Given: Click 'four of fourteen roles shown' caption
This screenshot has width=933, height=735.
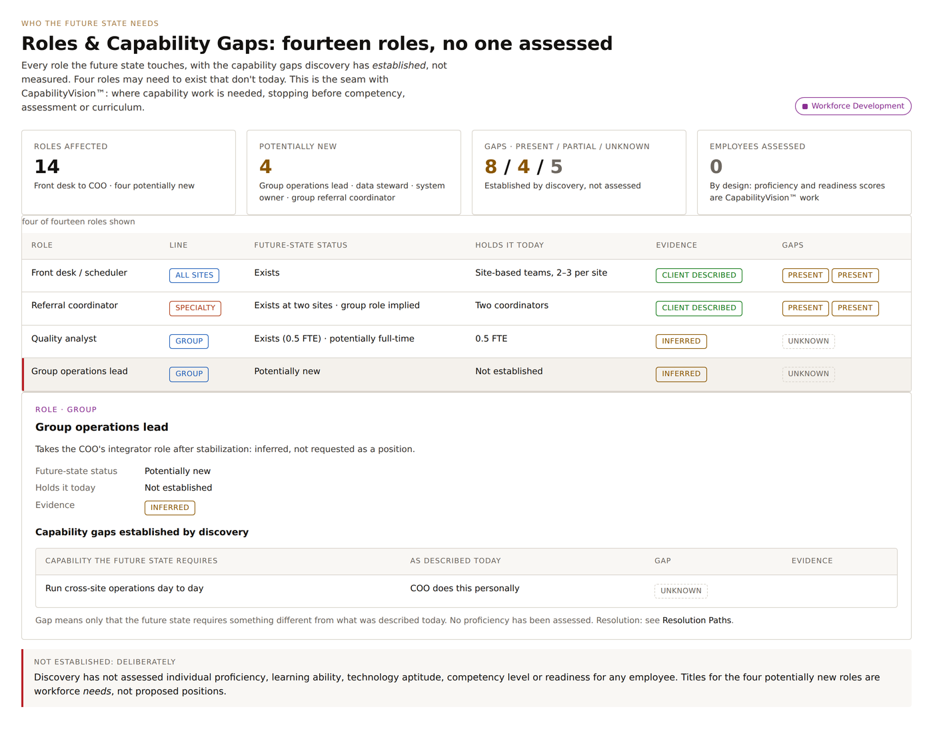Looking at the screenshot, I should [79, 222].
